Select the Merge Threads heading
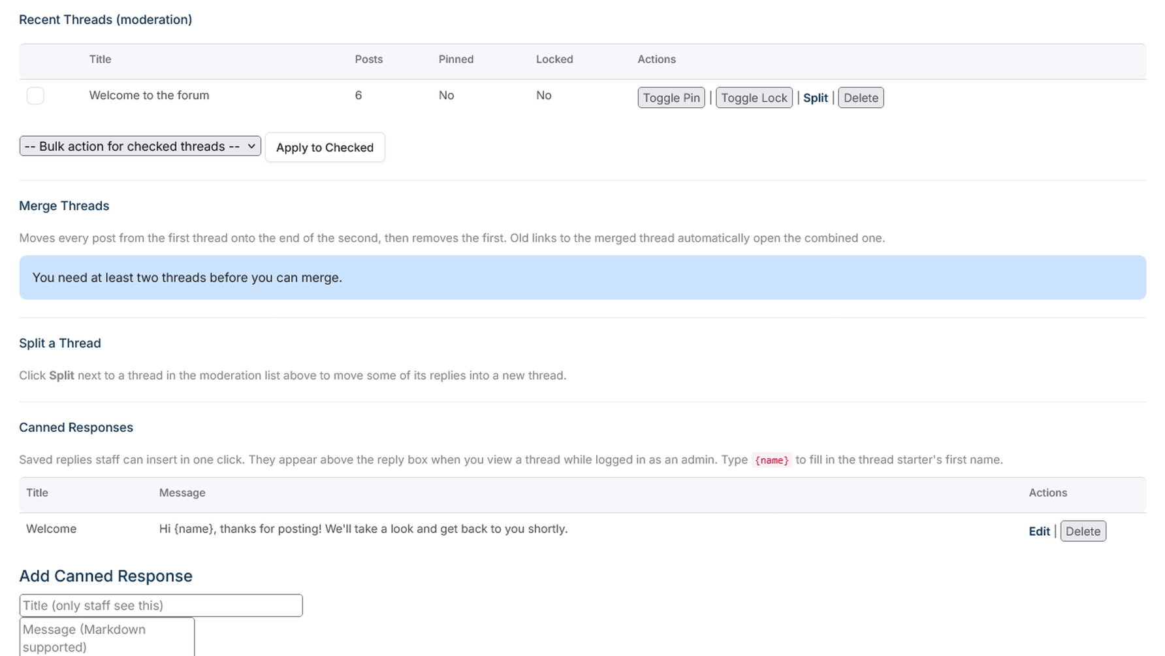This screenshot has width=1165, height=656. coord(64,206)
